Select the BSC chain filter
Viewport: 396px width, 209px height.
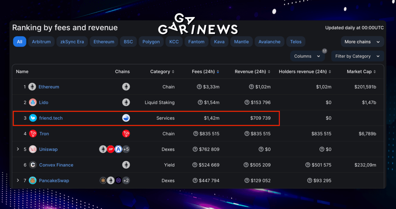(x=128, y=42)
